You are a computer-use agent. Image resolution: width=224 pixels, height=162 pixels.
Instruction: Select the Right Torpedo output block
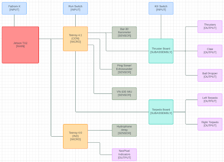(210, 124)
